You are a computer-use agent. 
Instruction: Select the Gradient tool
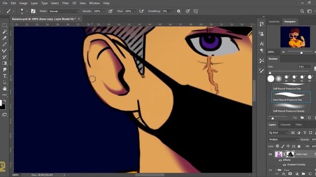pyautogui.click(x=4, y=63)
